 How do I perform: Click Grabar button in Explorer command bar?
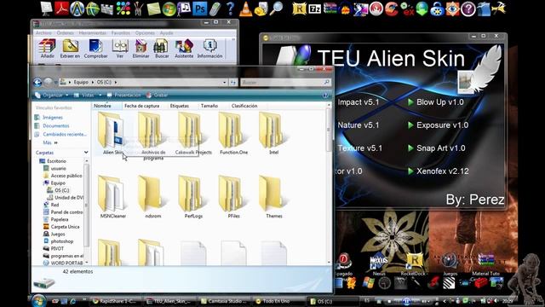tap(157, 95)
